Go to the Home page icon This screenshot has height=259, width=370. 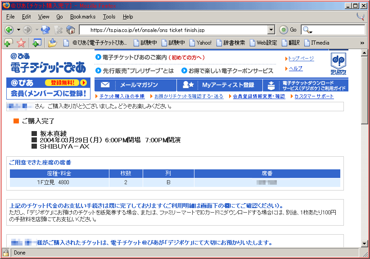pos(71,30)
